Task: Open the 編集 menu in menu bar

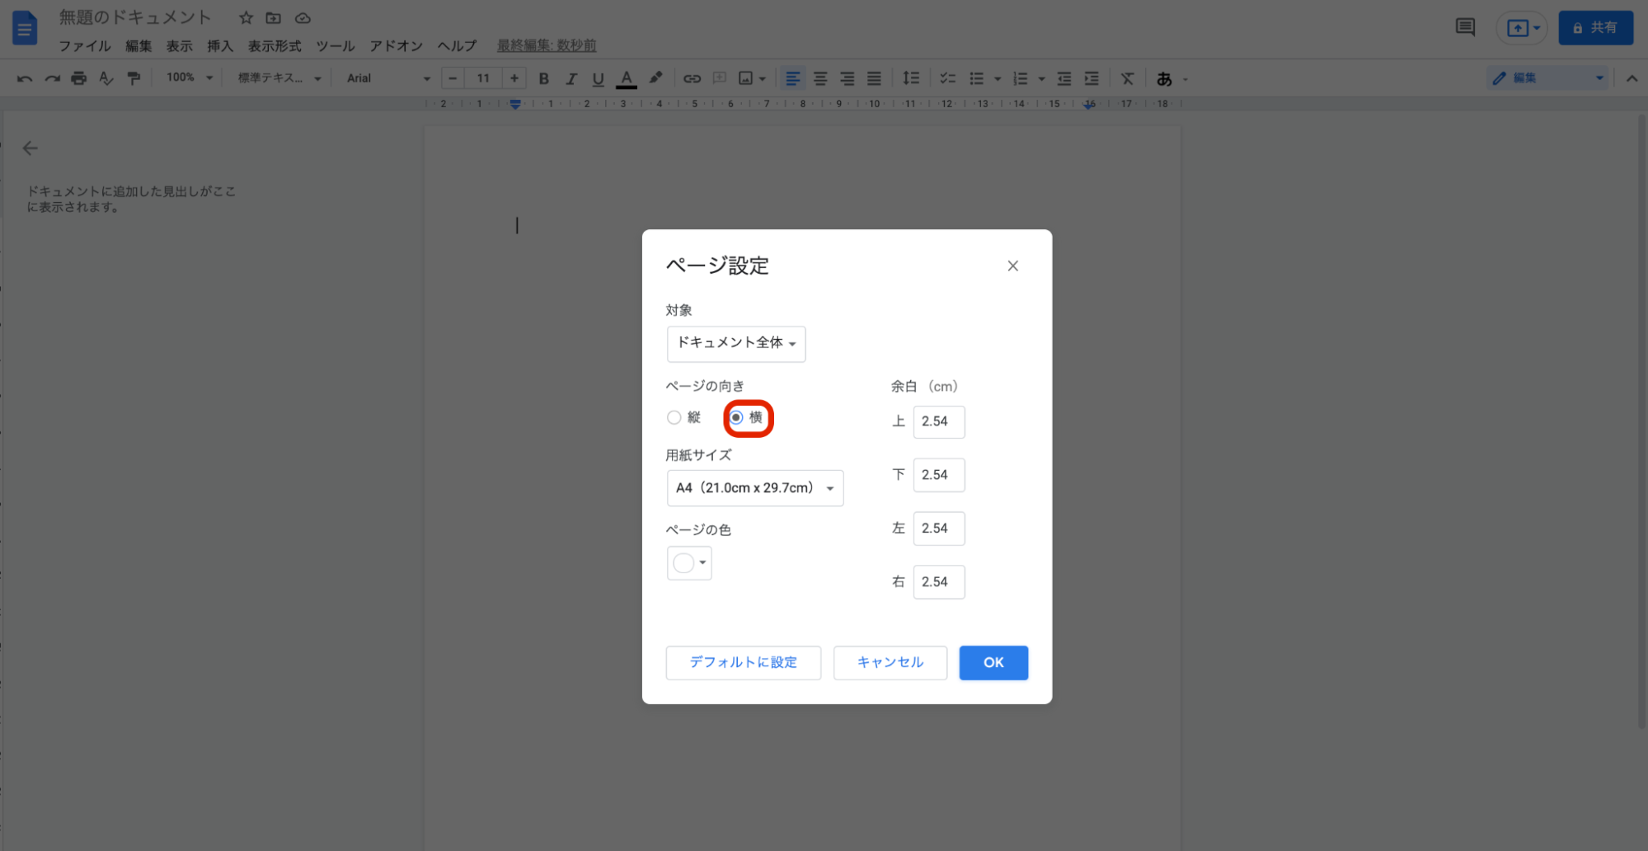Action: (139, 46)
